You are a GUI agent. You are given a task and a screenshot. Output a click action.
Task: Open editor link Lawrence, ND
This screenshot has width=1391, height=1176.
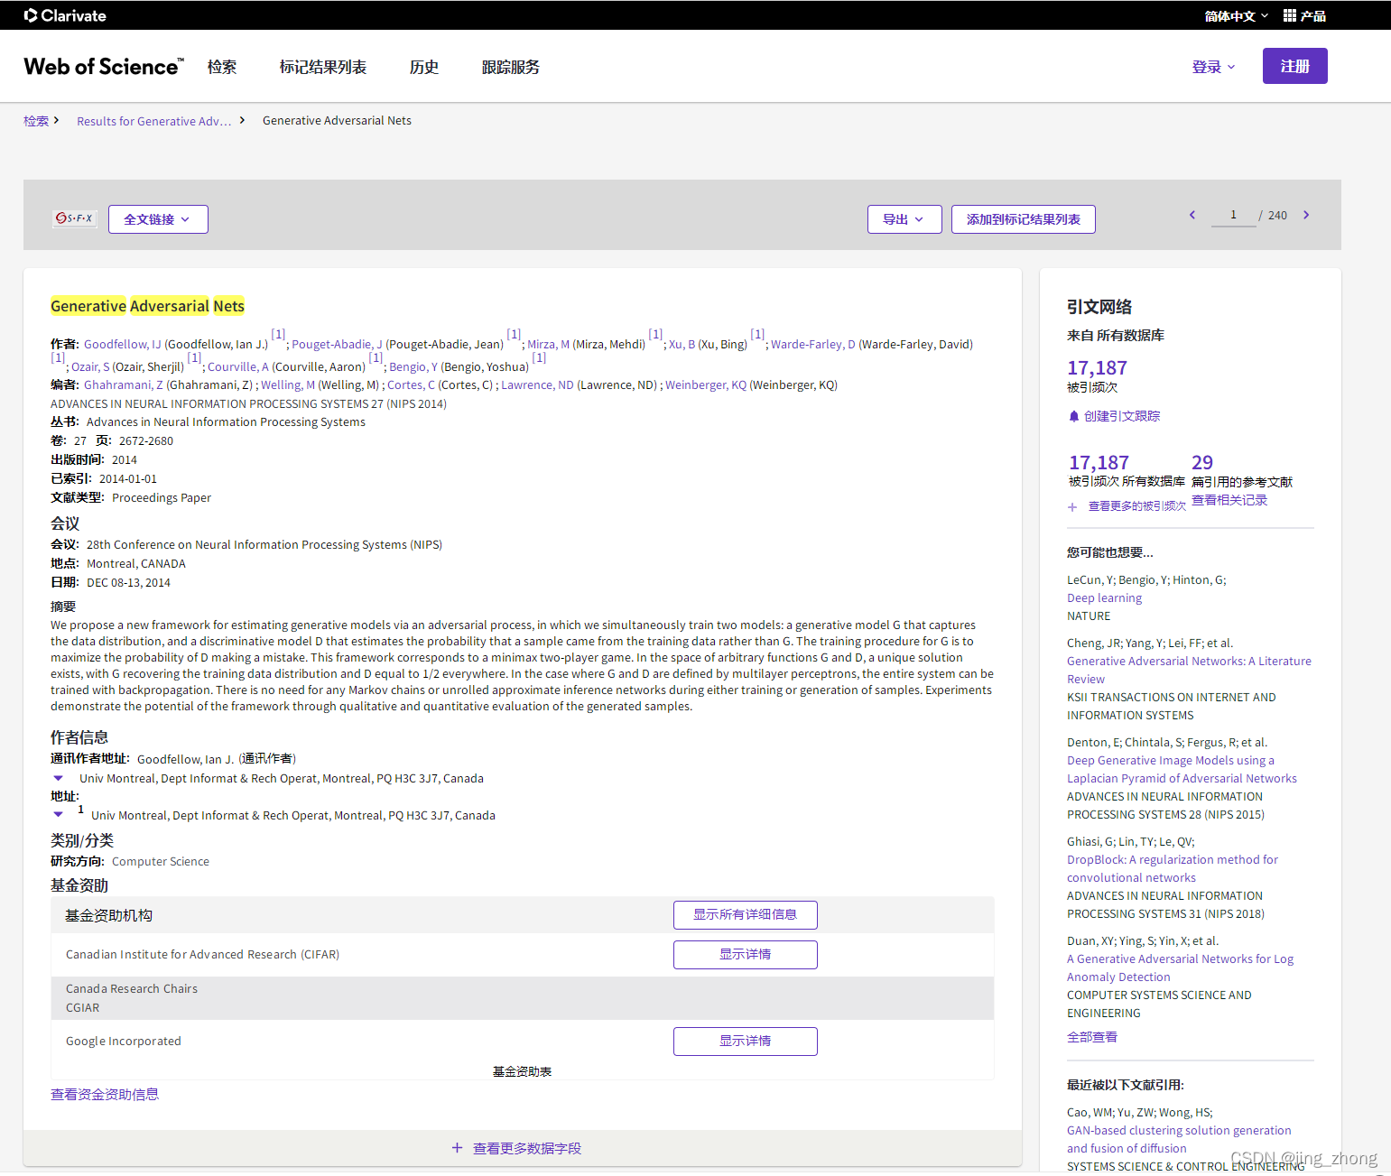tap(537, 384)
